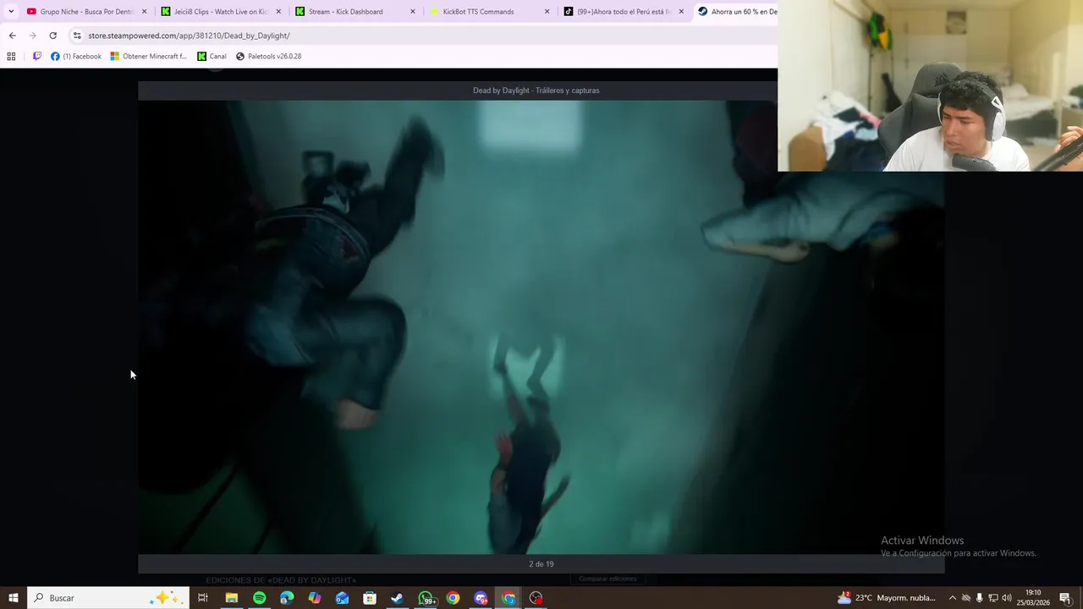The height and width of the screenshot is (609, 1083).
Task: Open the apps grid bookmark icon
Action: point(11,57)
